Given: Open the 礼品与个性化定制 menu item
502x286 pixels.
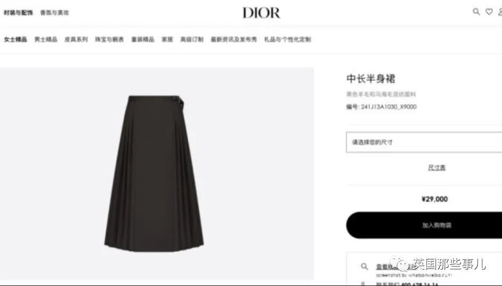Looking at the screenshot, I should (288, 39).
